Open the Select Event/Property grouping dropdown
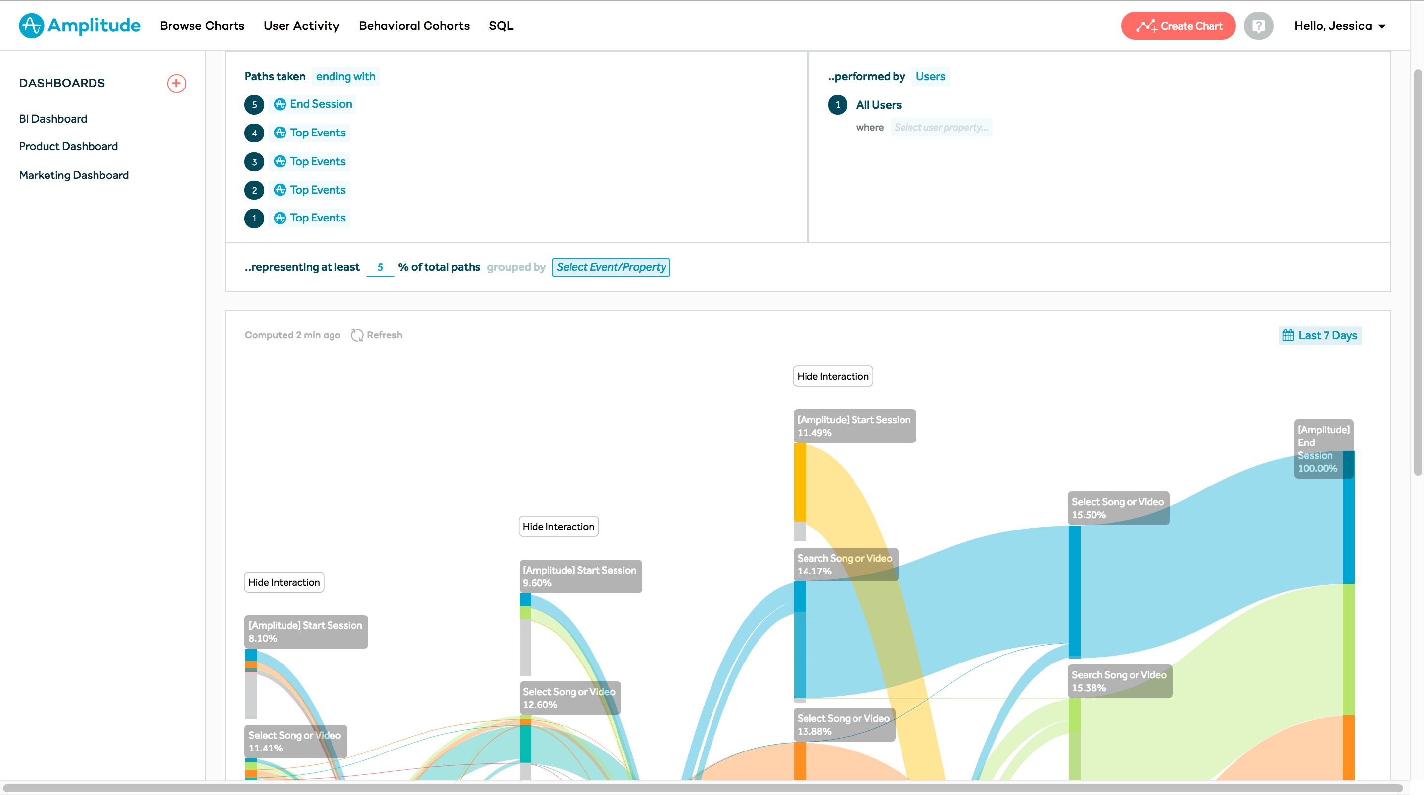Viewport: 1424px width, 795px height. tap(610, 267)
